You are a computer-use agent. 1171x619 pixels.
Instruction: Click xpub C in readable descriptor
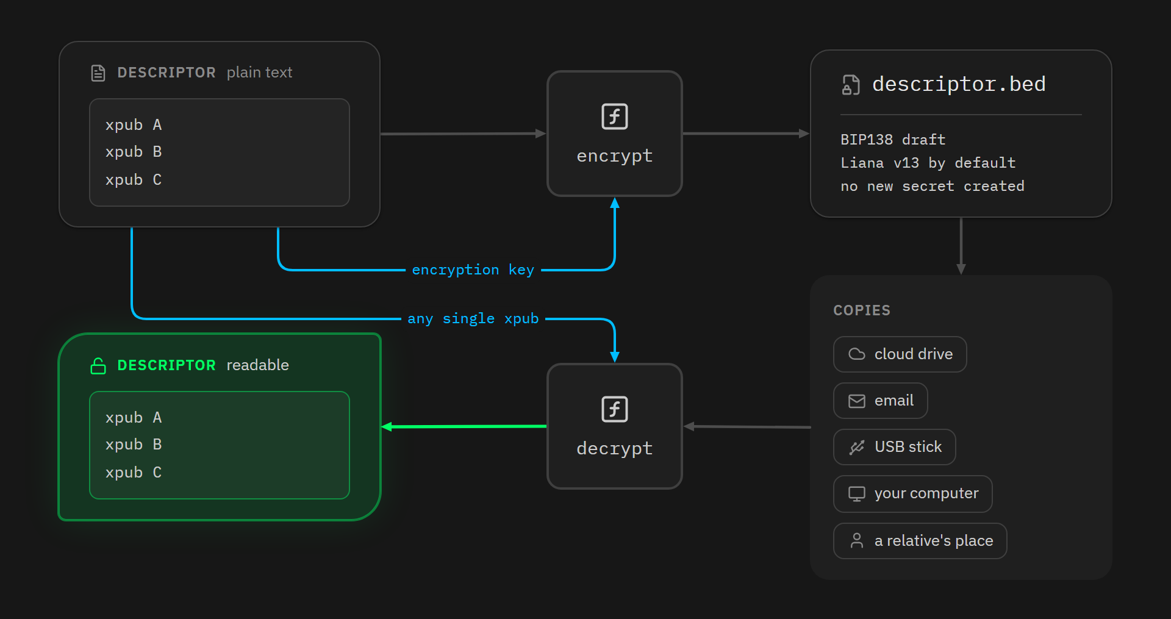click(x=134, y=473)
